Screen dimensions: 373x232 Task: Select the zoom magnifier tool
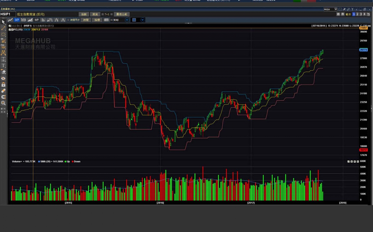(x=3, y=103)
